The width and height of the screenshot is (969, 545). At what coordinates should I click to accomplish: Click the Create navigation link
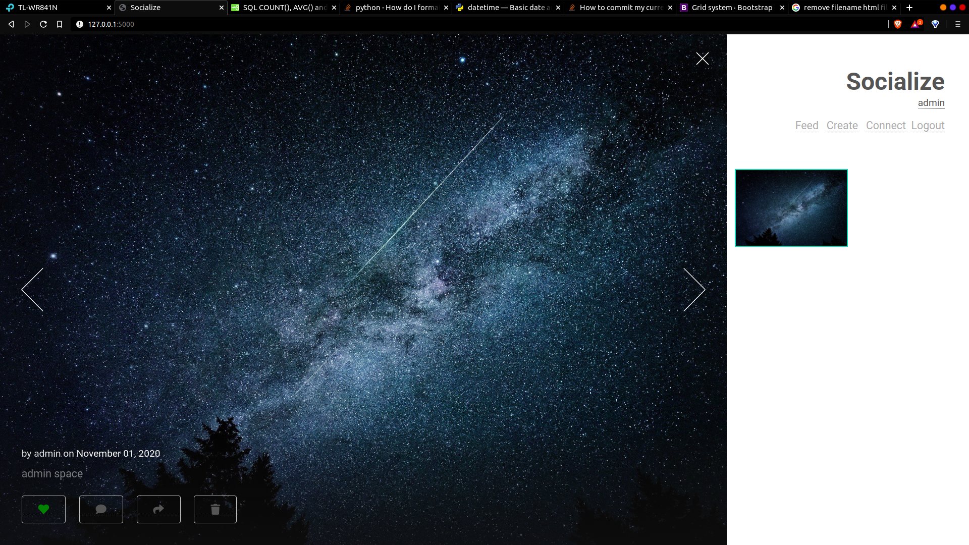842,125
